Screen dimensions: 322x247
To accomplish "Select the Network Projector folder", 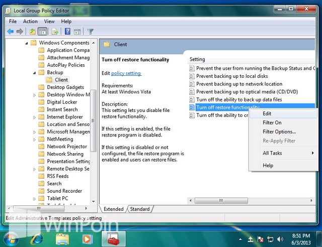I will [67, 147].
